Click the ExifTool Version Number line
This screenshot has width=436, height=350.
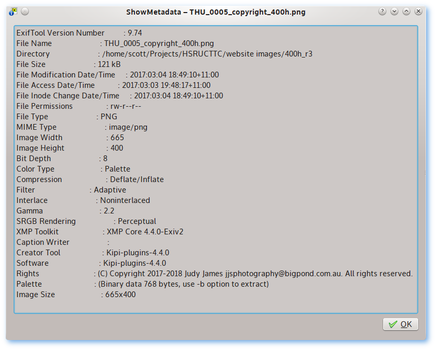click(x=79, y=33)
